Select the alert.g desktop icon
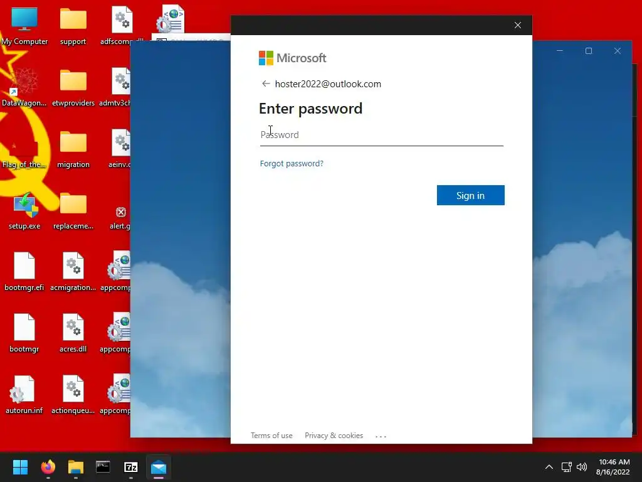 pyautogui.click(x=120, y=217)
